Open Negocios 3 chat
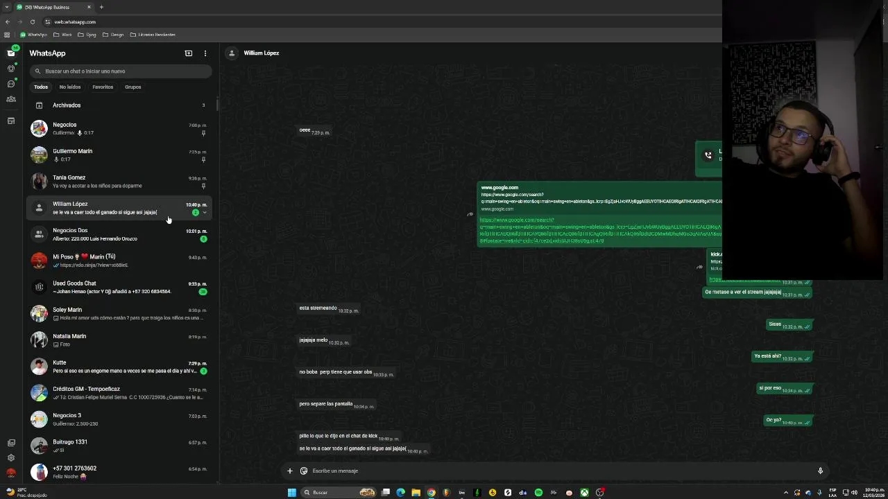The image size is (888, 499). [121, 419]
